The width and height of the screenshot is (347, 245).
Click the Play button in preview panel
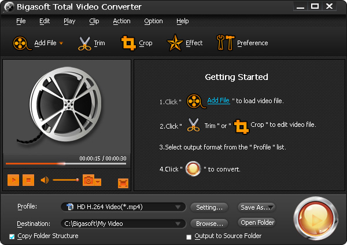(13, 180)
